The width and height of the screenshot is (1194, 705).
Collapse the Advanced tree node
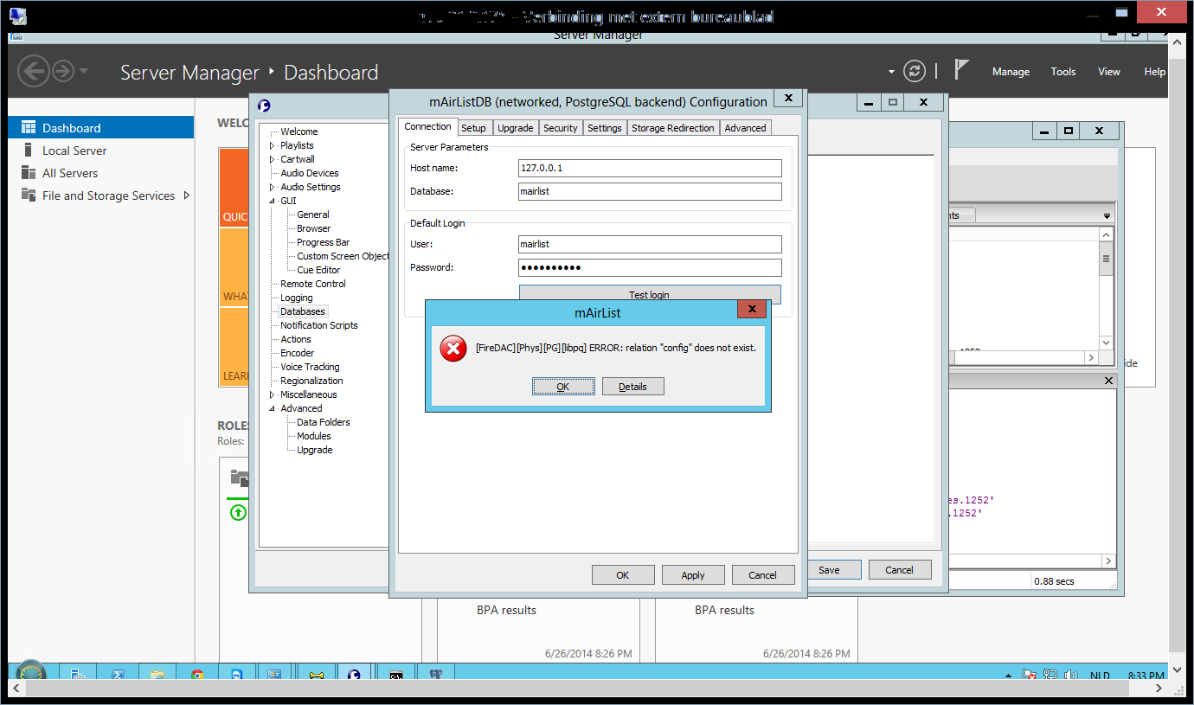[x=272, y=408]
